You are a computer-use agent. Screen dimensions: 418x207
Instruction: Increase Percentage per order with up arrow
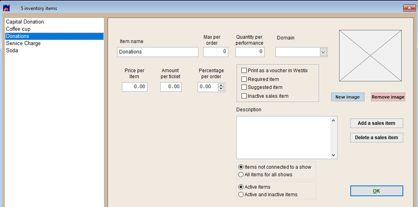tap(221, 85)
